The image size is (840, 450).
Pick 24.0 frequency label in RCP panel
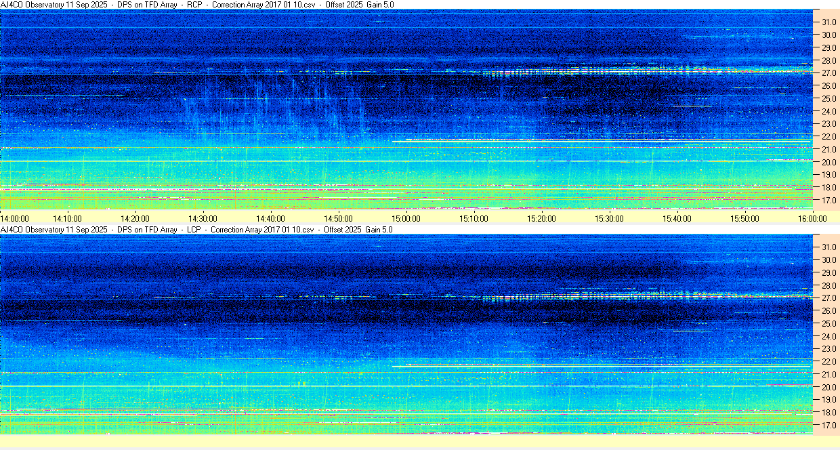click(x=829, y=112)
